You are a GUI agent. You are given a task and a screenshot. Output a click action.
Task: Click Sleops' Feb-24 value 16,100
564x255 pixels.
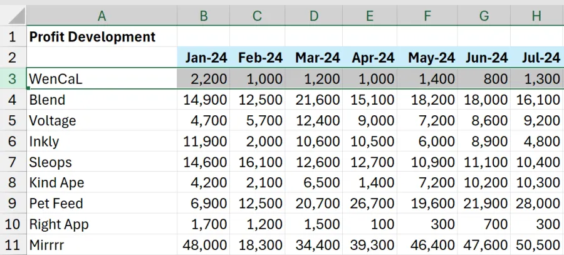257,162
